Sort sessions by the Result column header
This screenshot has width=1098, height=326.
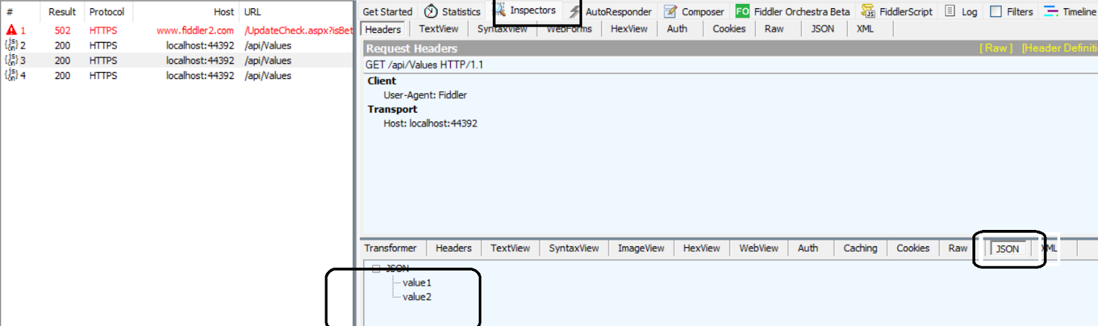62,12
